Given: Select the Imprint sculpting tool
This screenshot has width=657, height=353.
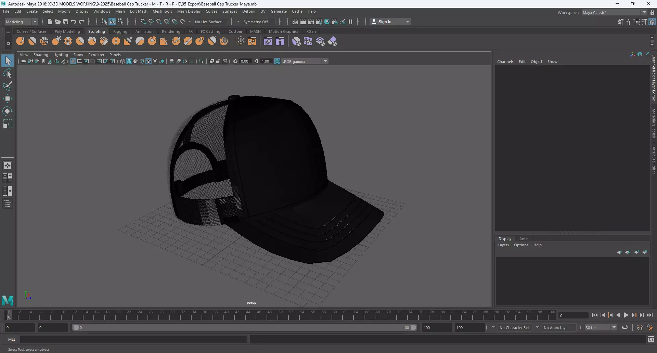Looking at the screenshot, I should pyautogui.click(x=128, y=41).
